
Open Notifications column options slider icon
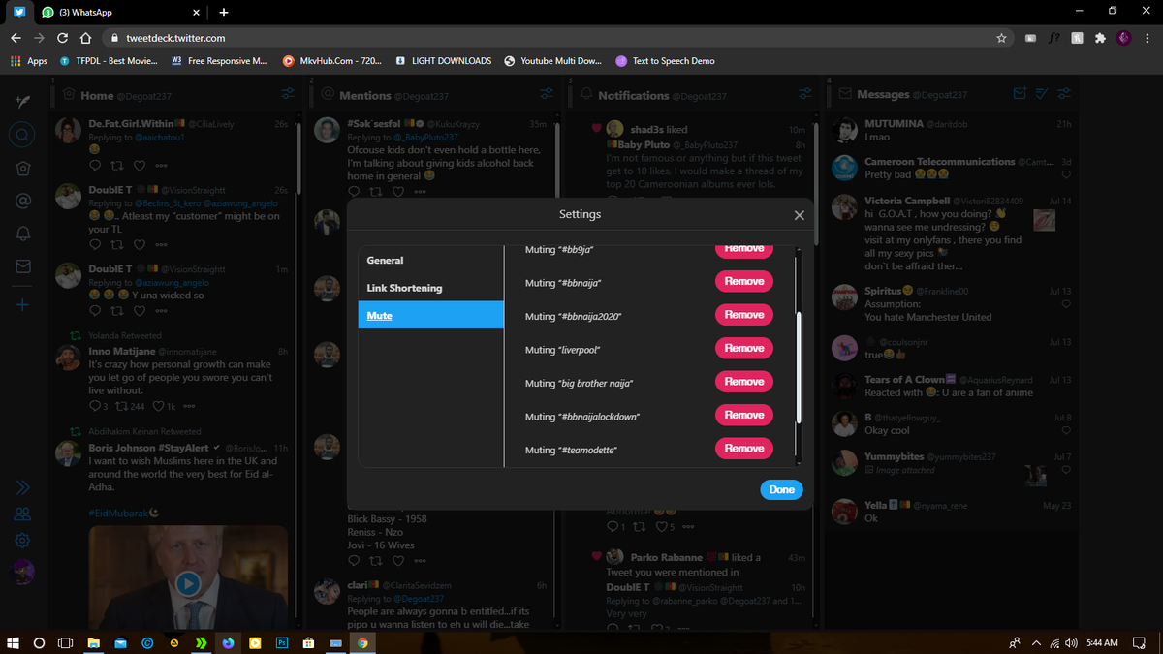click(x=805, y=94)
